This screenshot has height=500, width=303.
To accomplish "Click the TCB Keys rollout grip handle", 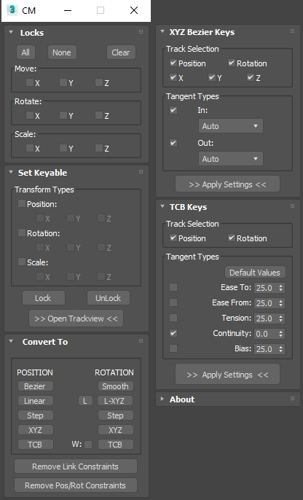I will [x=292, y=206].
